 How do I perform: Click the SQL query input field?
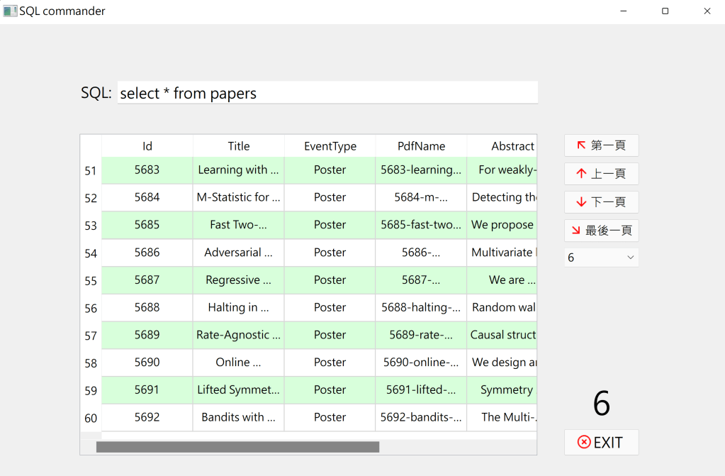327,93
